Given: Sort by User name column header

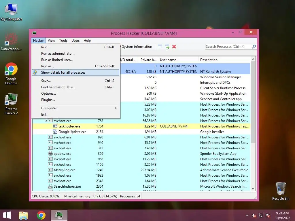Looking at the screenshot, I should click(178, 60).
